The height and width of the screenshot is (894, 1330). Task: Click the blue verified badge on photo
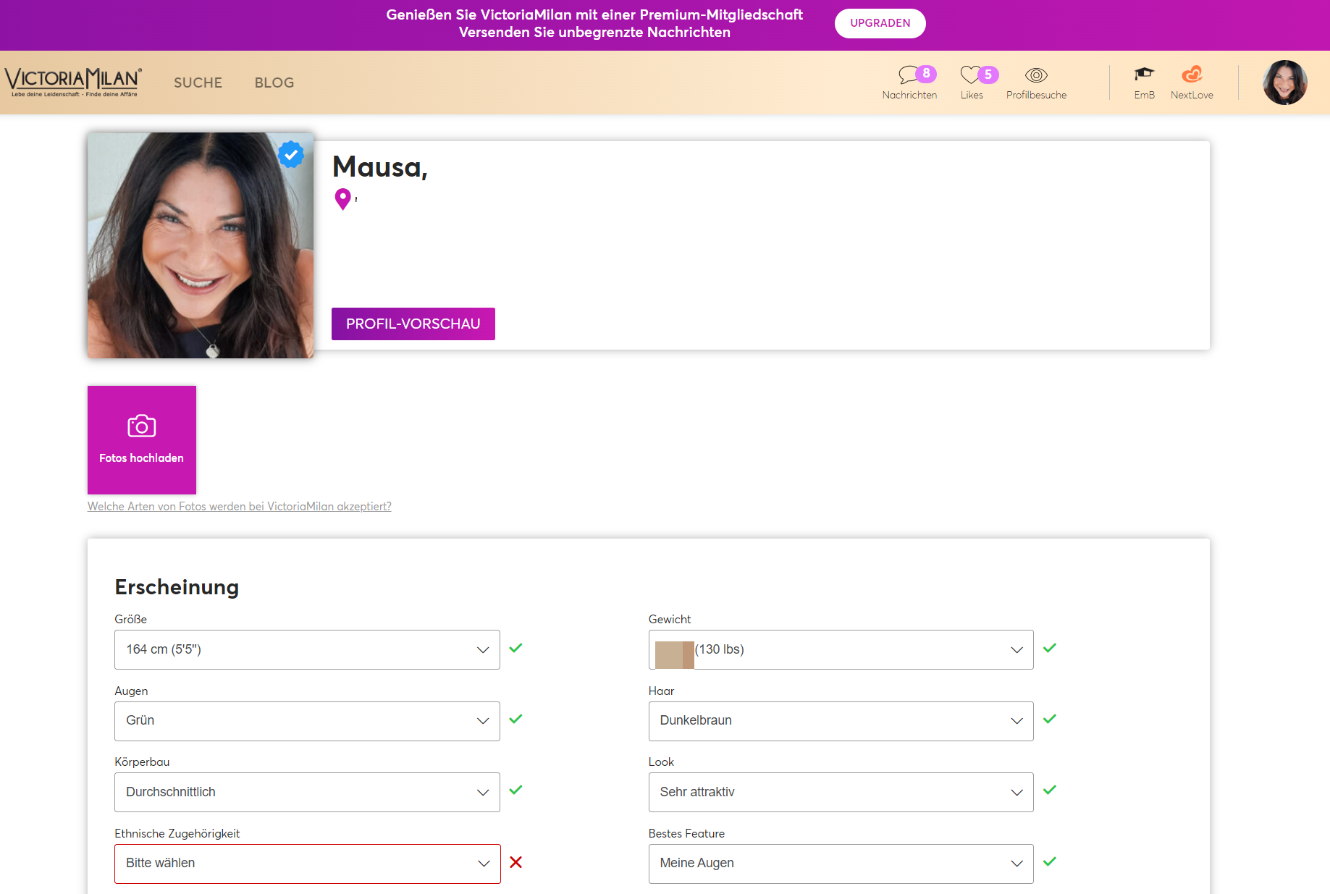click(x=291, y=154)
